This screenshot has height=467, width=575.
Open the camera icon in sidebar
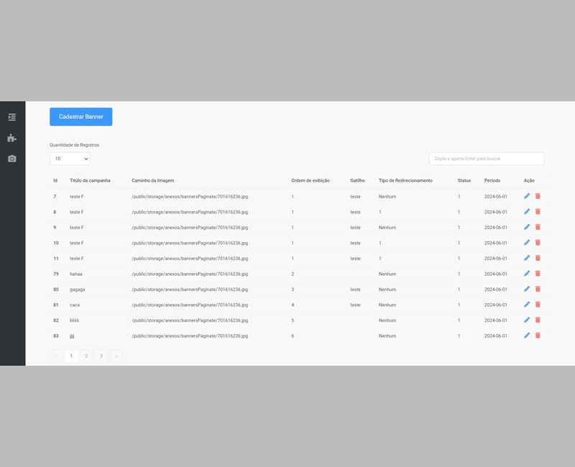(x=11, y=159)
